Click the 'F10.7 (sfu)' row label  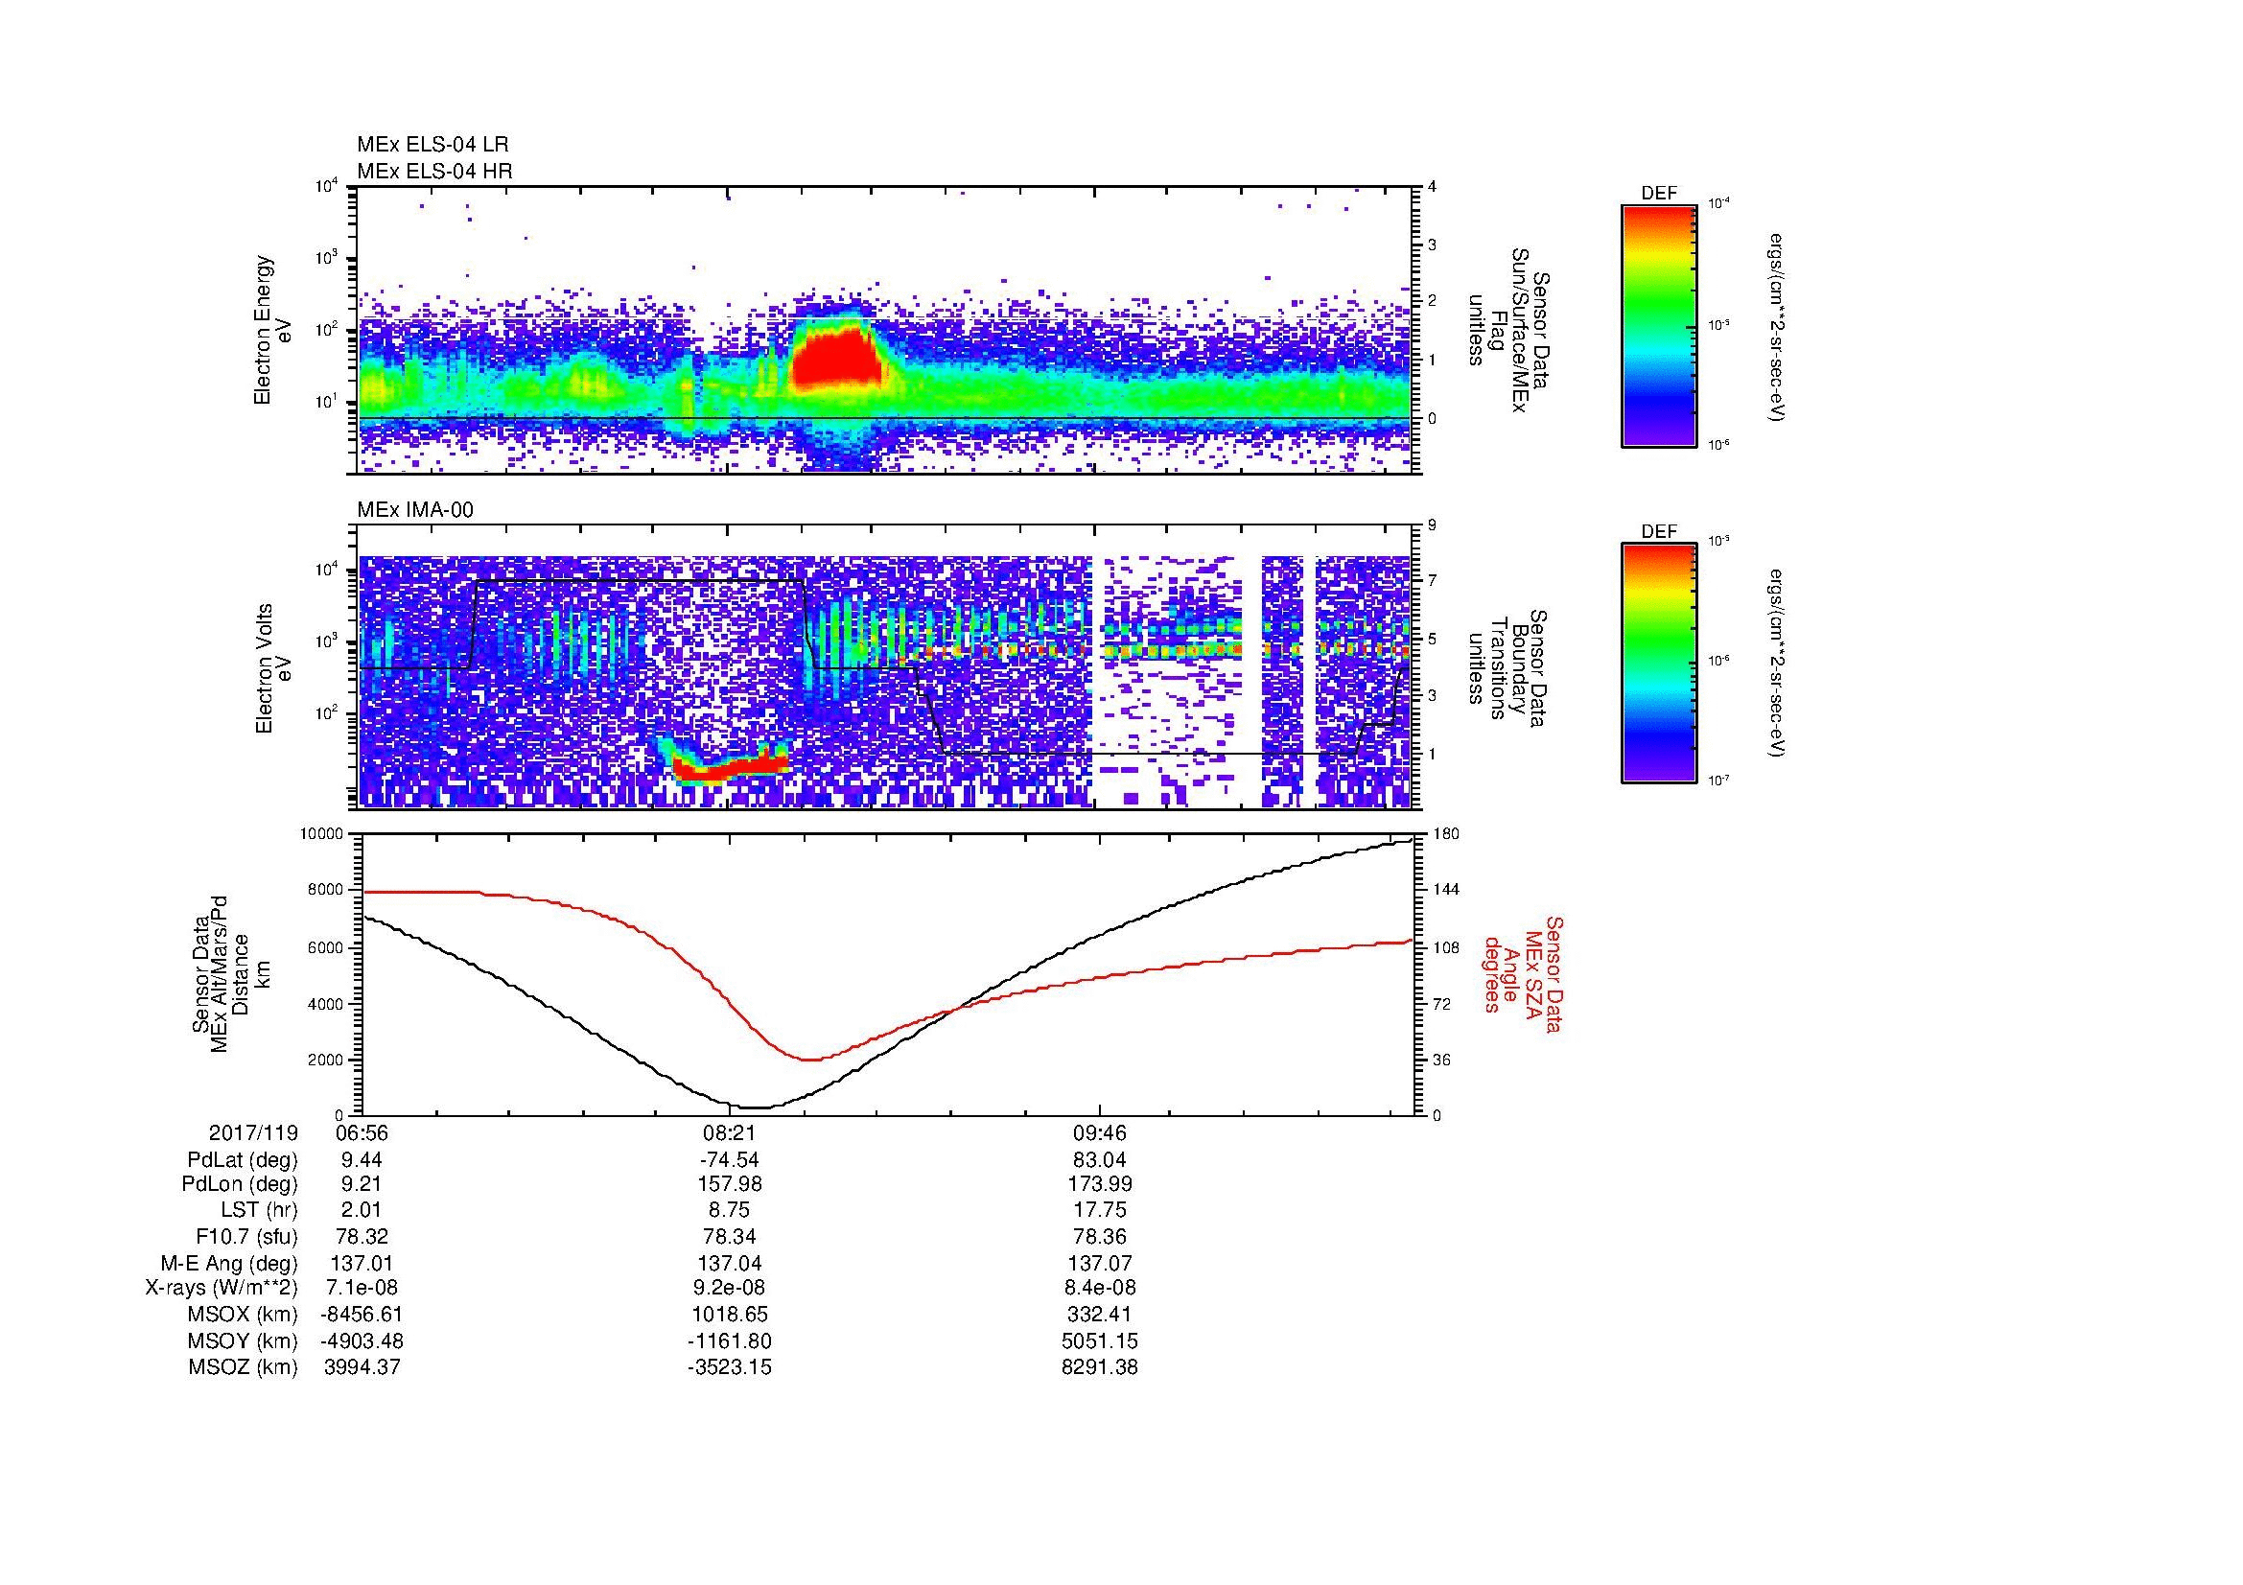(x=245, y=1237)
